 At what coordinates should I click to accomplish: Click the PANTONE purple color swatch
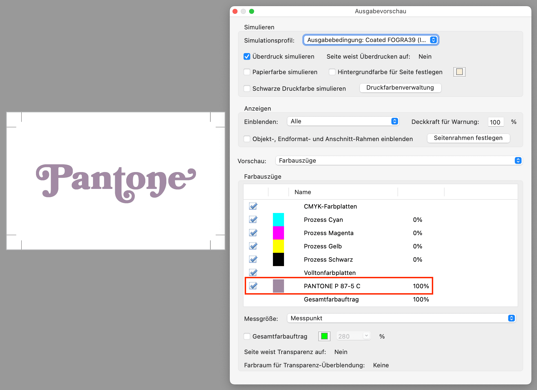click(x=278, y=286)
